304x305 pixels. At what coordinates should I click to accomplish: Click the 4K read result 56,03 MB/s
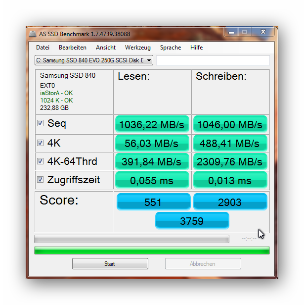click(x=152, y=143)
